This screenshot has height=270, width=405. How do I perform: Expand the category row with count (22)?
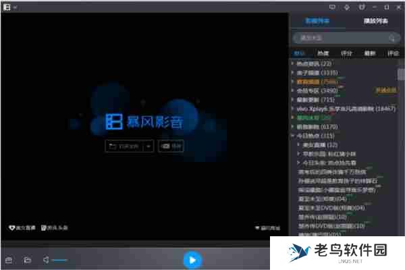coord(293,63)
